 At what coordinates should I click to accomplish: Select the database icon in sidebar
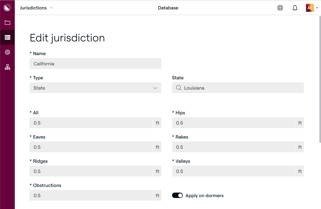coord(7,37)
